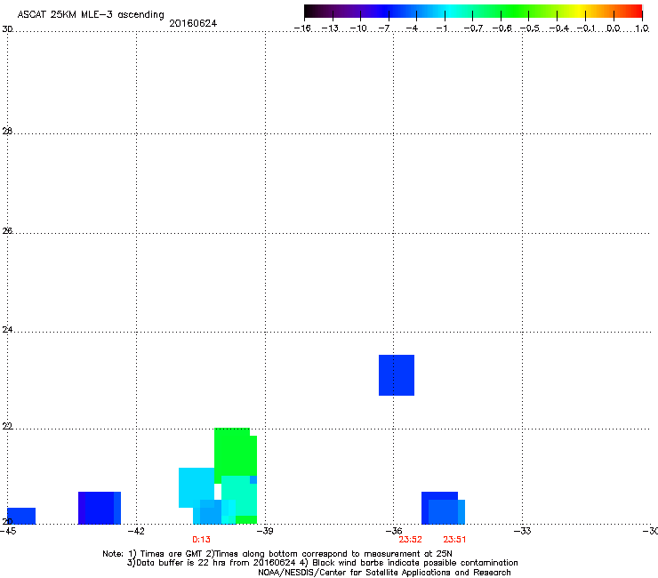658x578 pixels.
Task: Click the longitude axis label "-33"
Action: tap(523, 531)
